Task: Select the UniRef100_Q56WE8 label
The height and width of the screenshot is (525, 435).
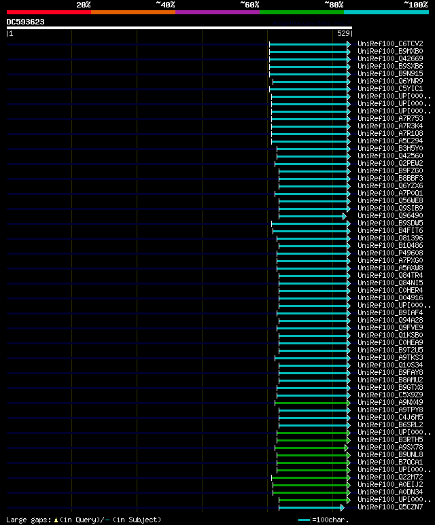Action: tap(390, 200)
